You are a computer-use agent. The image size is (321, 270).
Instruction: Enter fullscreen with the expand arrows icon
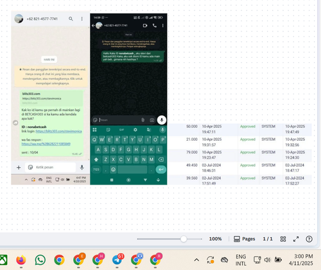296,239
